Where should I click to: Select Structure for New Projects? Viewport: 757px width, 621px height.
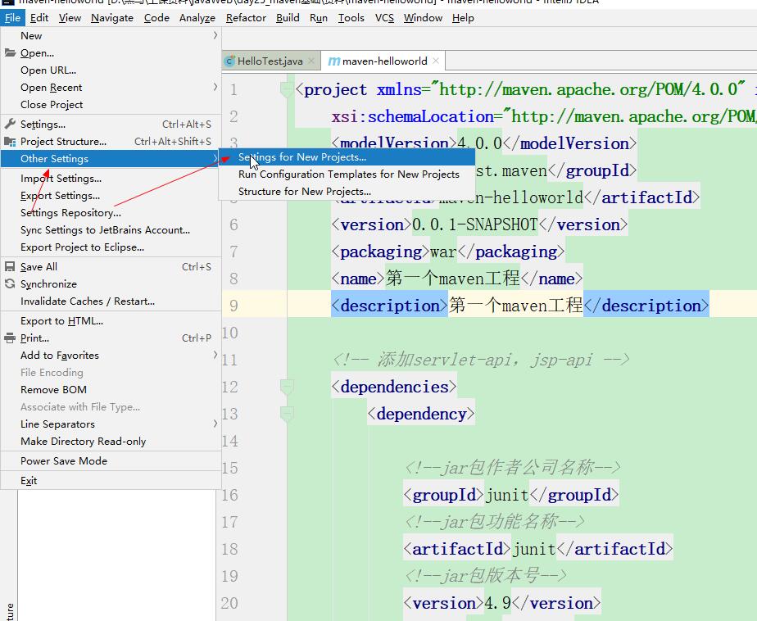(x=347, y=191)
